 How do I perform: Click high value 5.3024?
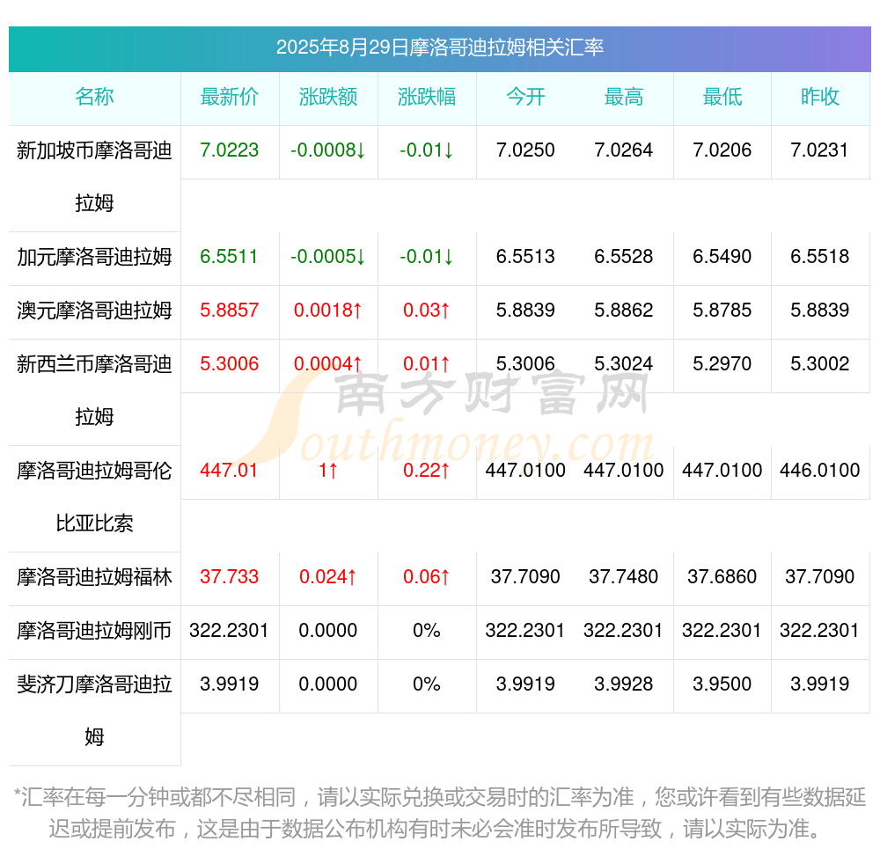coord(624,364)
